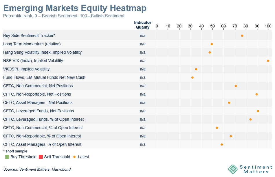
Task: Click the Long Term Momentum data point
Action: pos(212,44)
